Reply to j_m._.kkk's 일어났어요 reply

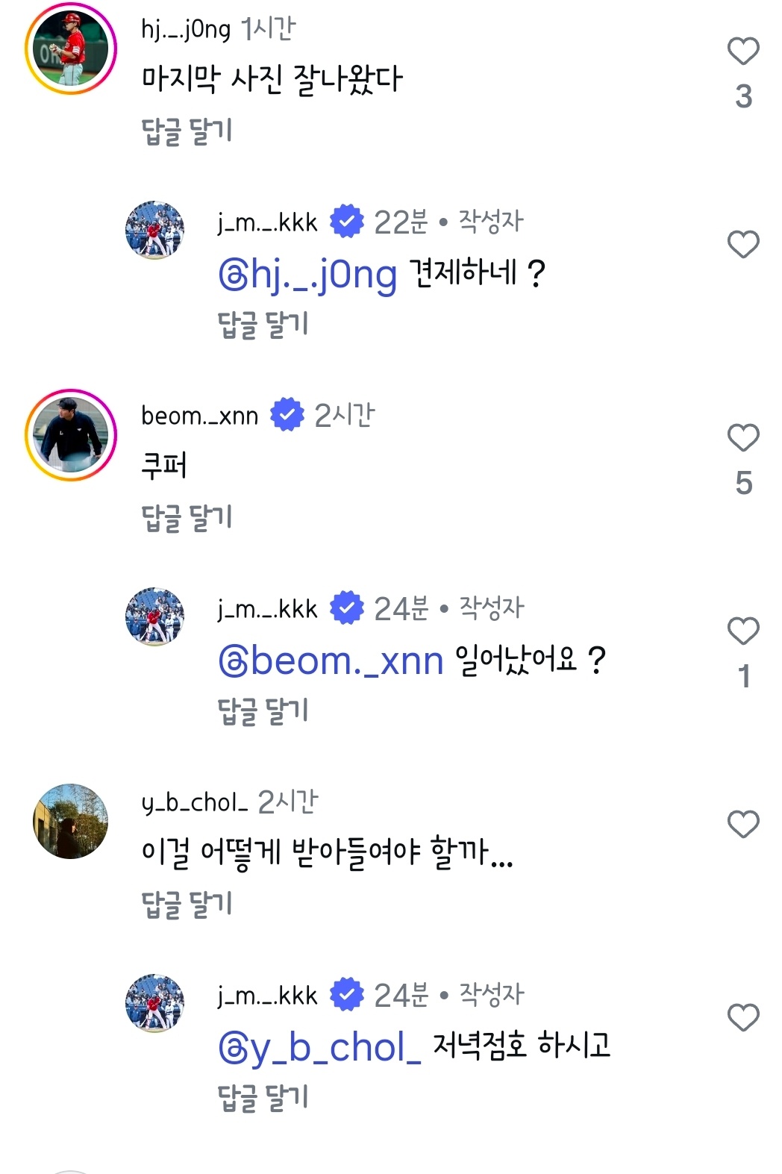click(x=263, y=711)
